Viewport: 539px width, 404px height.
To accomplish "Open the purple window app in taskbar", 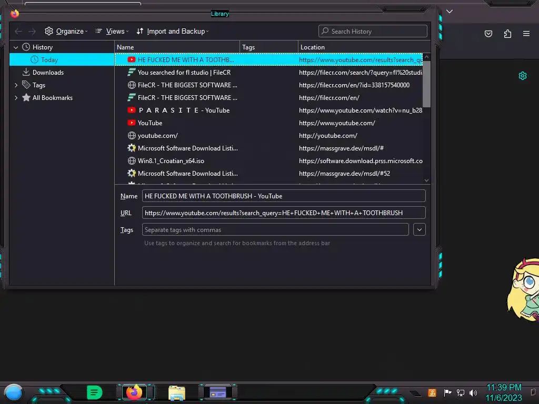I will pyautogui.click(x=217, y=392).
